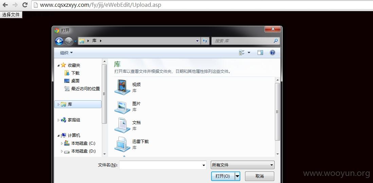Image resolution: width=373 pixels, height=183 pixels.
Task: Expand 本地磁盘 (C:) node
Action: (x=62, y=143)
